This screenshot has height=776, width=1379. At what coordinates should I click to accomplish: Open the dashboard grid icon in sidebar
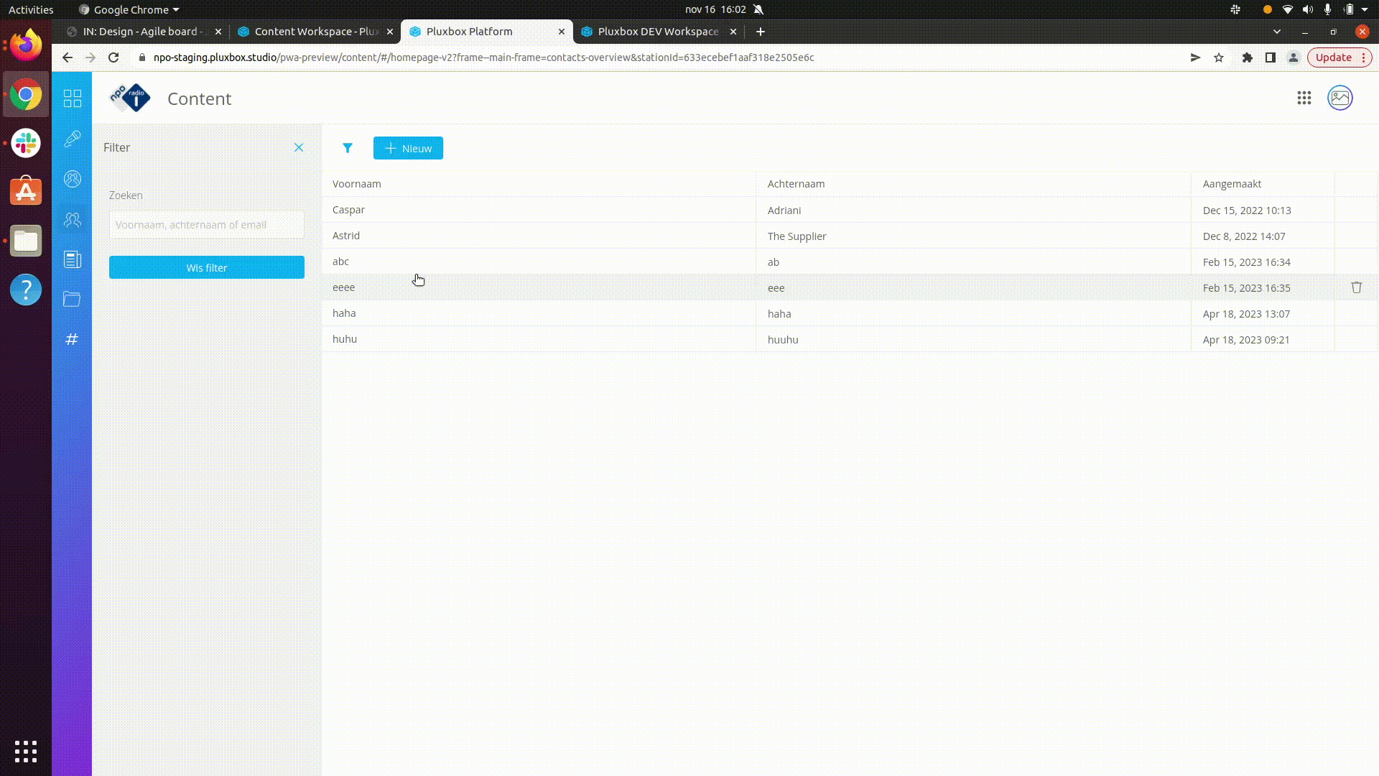(73, 98)
